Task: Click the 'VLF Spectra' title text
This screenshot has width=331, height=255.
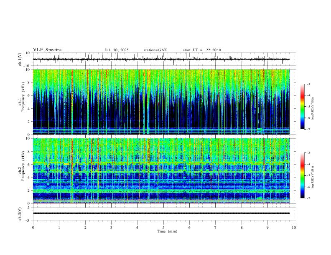Action: (x=47, y=50)
